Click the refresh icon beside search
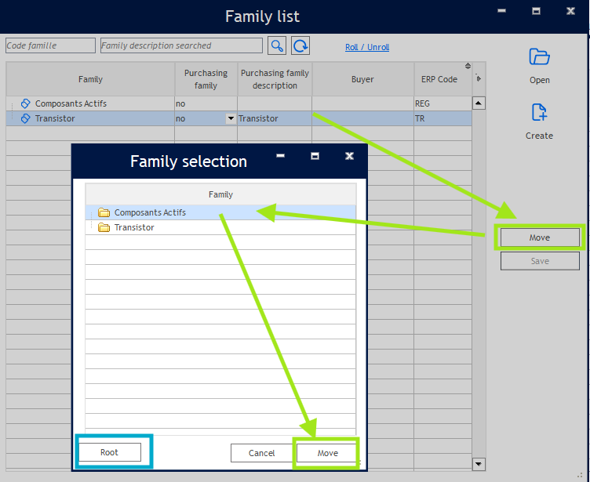Viewport: 590px width, 482px height. pyautogui.click(x=300, y=45)
